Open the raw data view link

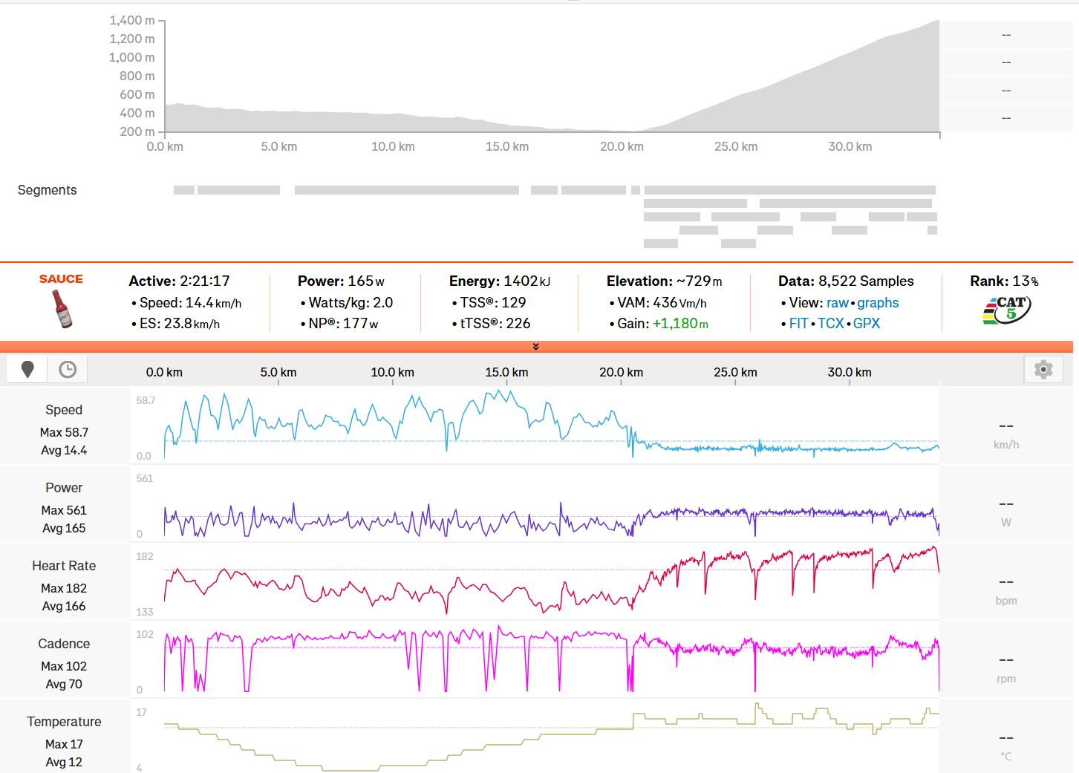(837, 303)
